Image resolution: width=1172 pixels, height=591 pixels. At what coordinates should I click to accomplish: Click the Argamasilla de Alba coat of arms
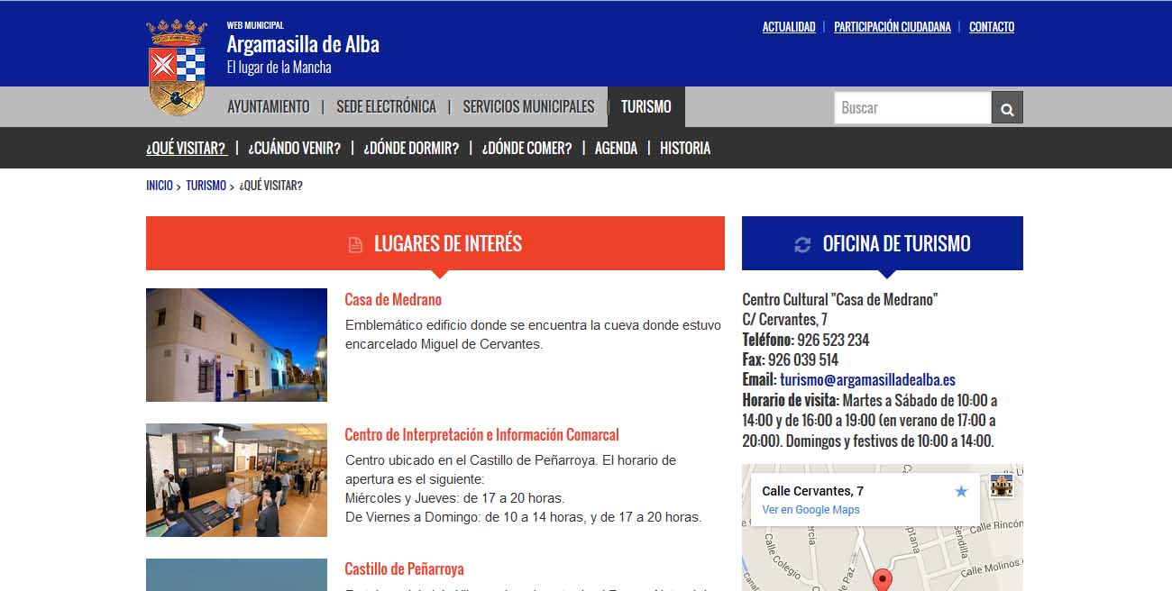click(x=177, y=68)
